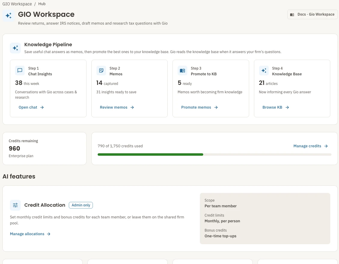This screenshot has height=264, width=339.
Task: Click 'Memos worth becoming firm knowledge' text
Action: pos(210,92)
